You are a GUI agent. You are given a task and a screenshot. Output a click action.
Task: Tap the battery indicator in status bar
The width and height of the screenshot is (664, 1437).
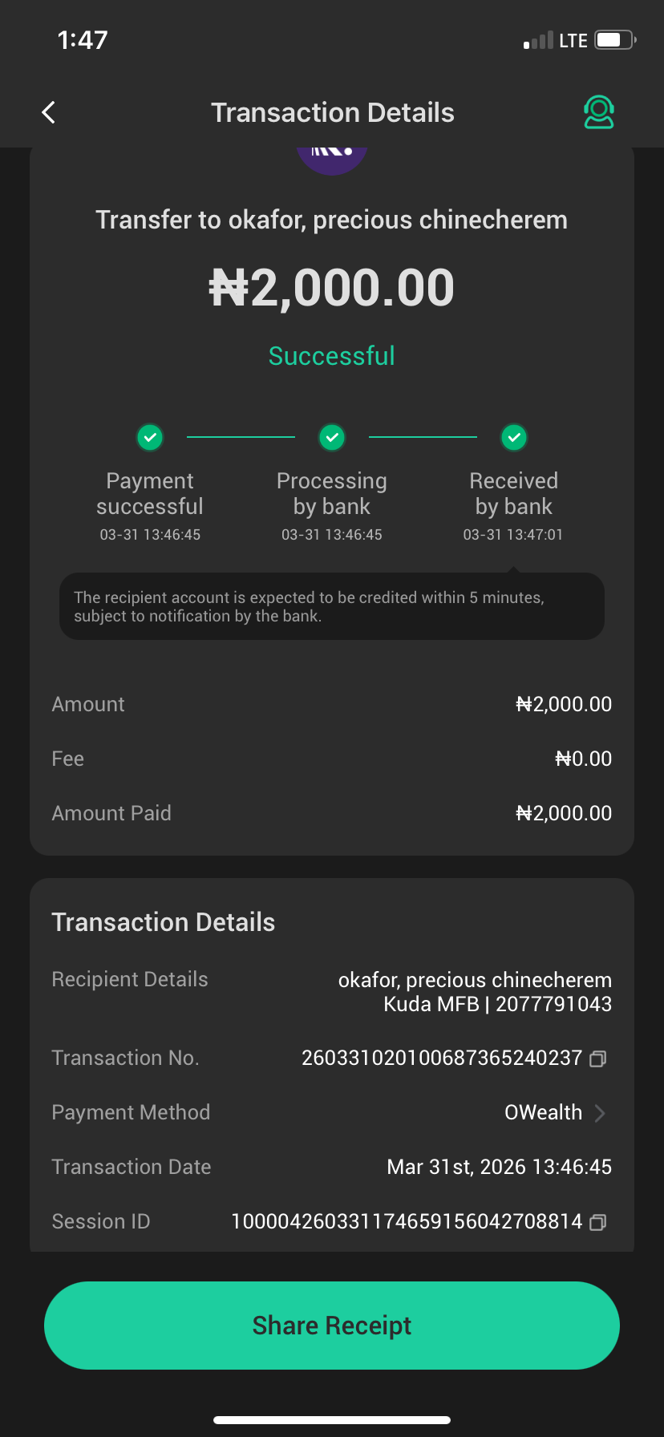614,40
